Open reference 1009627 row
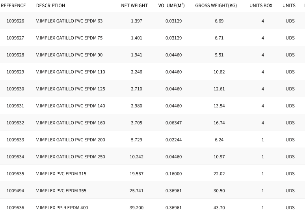 point(15,38)
